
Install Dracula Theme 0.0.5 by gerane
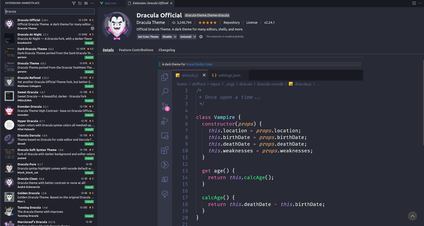coord(89,72)
